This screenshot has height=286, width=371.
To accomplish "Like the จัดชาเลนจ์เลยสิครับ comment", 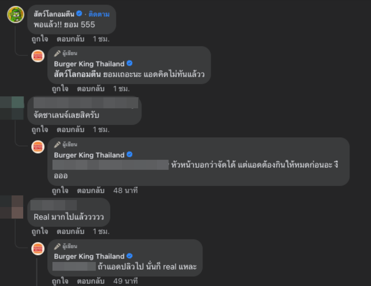I will click(x=40, y=129).
